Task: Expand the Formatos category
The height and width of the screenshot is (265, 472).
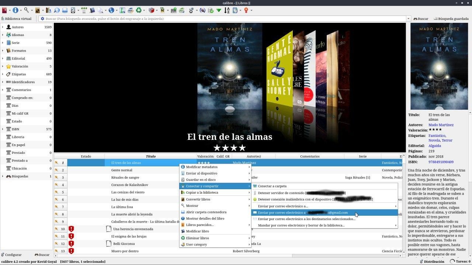Action: (x=3, y=51)
